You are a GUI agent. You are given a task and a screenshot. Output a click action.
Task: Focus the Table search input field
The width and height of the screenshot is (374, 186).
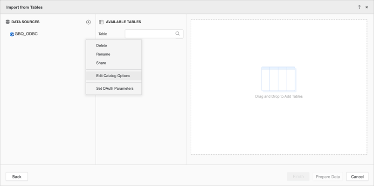150,34
